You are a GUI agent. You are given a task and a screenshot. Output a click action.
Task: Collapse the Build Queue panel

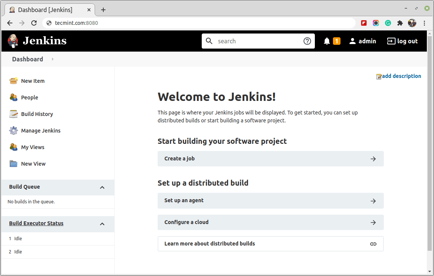[x=102, y=187]
